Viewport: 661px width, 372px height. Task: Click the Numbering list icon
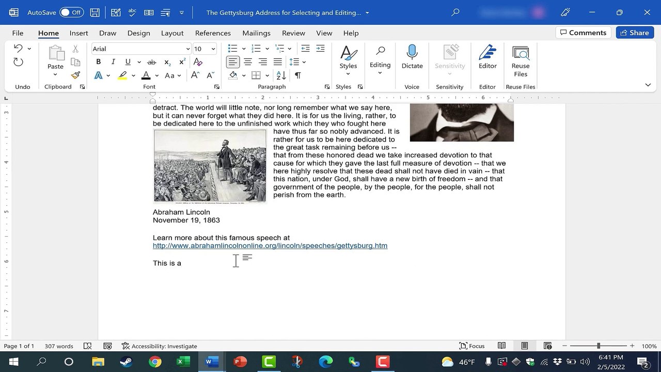click(x=256, y=49)
